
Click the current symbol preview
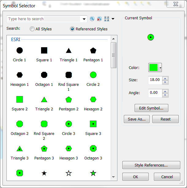[151, 37]
